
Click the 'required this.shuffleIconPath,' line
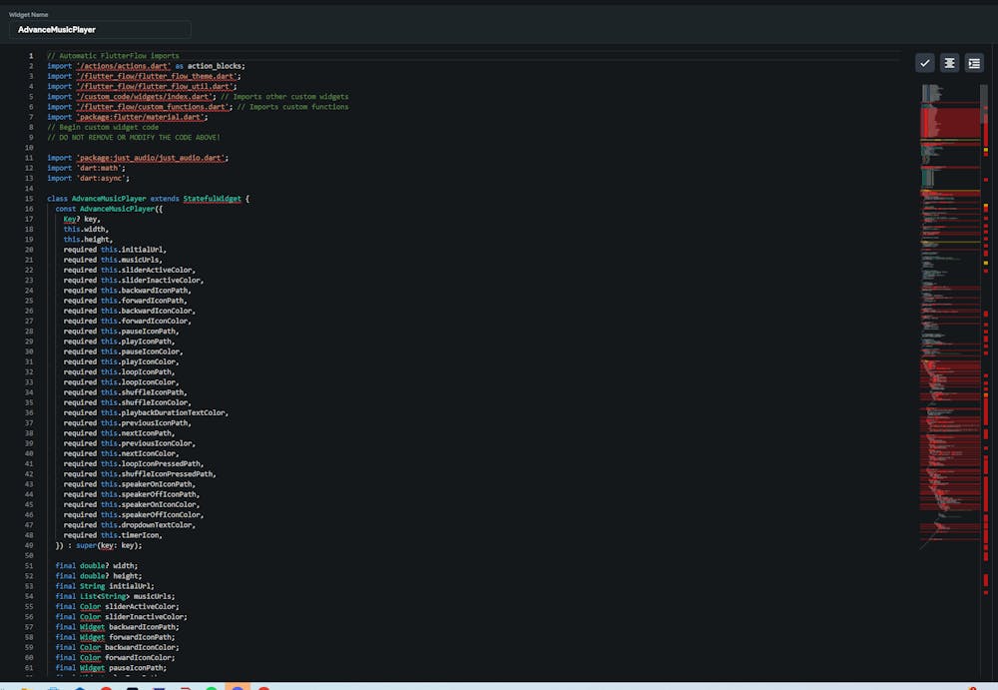(x=126, y=391)
